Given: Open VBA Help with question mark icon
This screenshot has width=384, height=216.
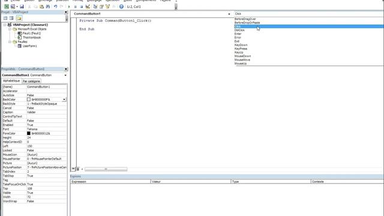Looking at the screenshot, I should (121, 7).
